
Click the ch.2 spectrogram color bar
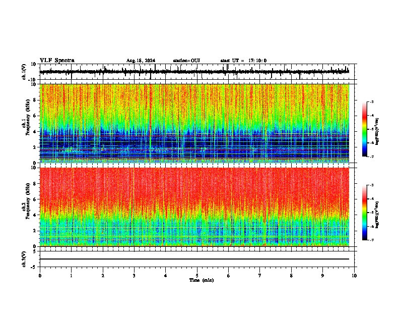364,213
